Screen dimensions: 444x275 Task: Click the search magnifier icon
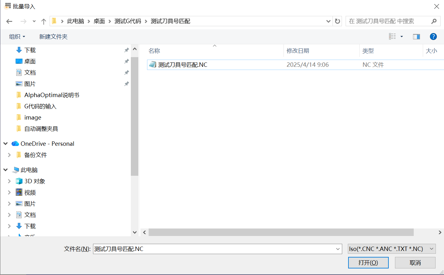pyautogui.click(x=434, y=21)
